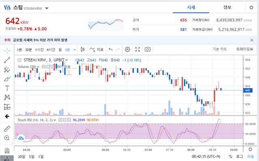259x161 pixels.
Task: Remove the Volume indicator
Action: tap(52, 67)
